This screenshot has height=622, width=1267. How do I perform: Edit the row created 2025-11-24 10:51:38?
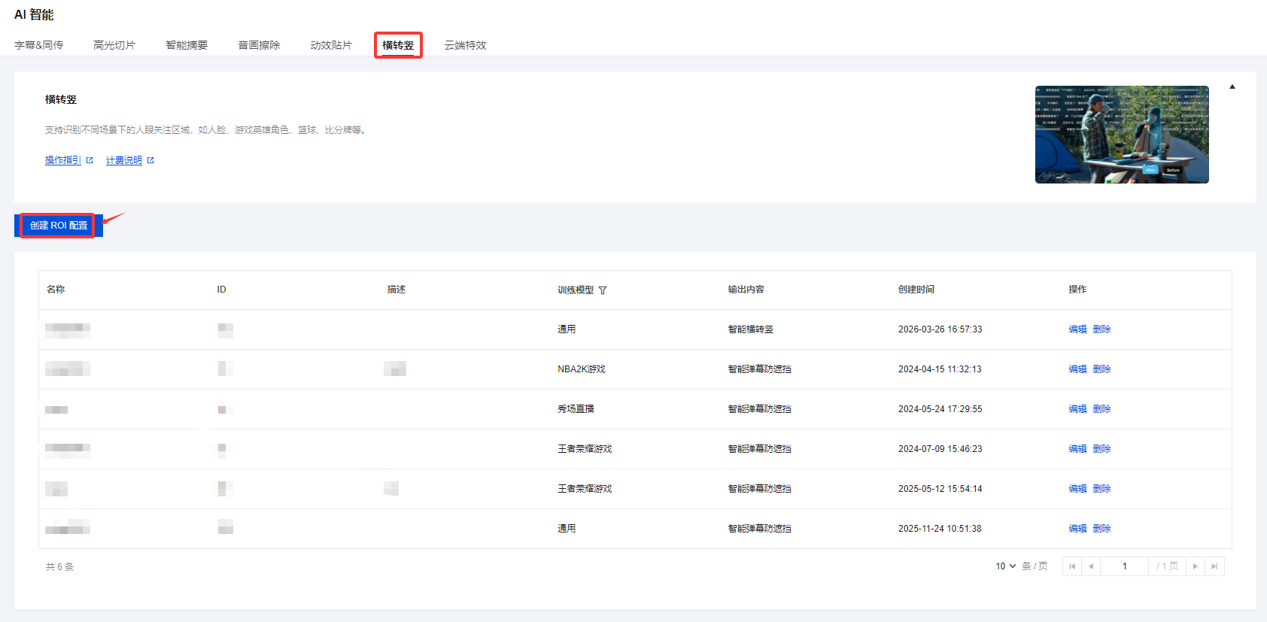point(1077,529)
